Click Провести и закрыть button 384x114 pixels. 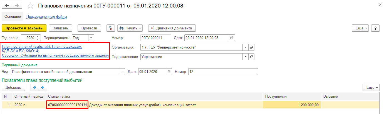pyautogui.click(x=24, y=28)
